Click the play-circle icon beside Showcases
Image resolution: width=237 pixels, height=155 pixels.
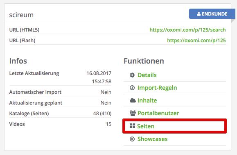(132, 139)
